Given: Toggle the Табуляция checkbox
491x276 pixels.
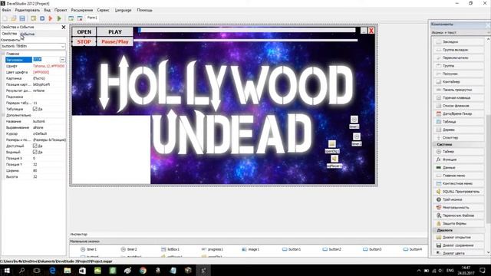Looking at the screenshot, I should tap(35, 109).
